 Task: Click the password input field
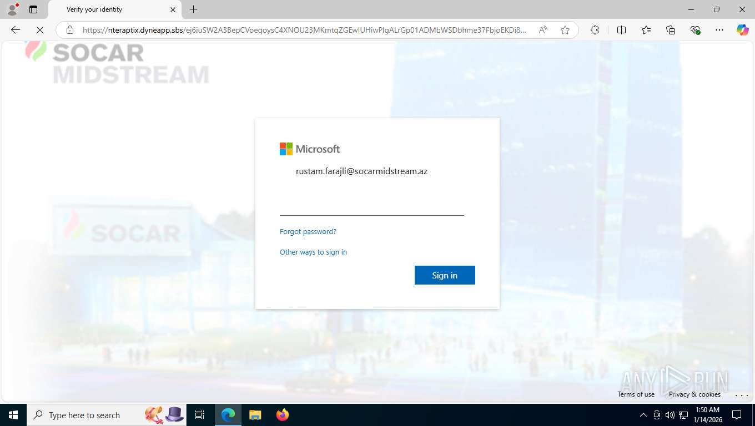click(372, 206)
